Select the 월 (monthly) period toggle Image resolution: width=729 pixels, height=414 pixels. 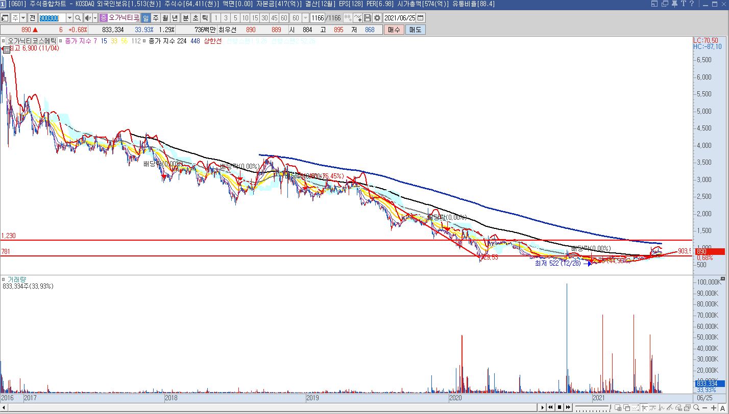click(165, 18)
